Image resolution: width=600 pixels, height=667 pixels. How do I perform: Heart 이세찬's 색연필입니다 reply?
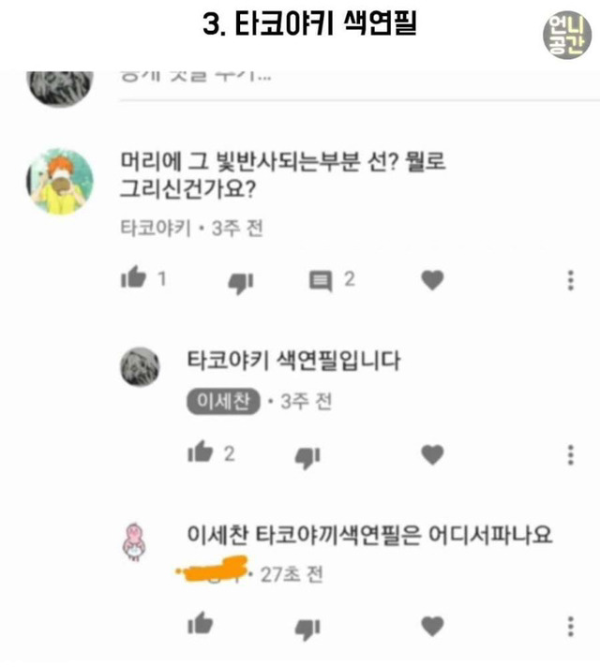tap(432, 454)
